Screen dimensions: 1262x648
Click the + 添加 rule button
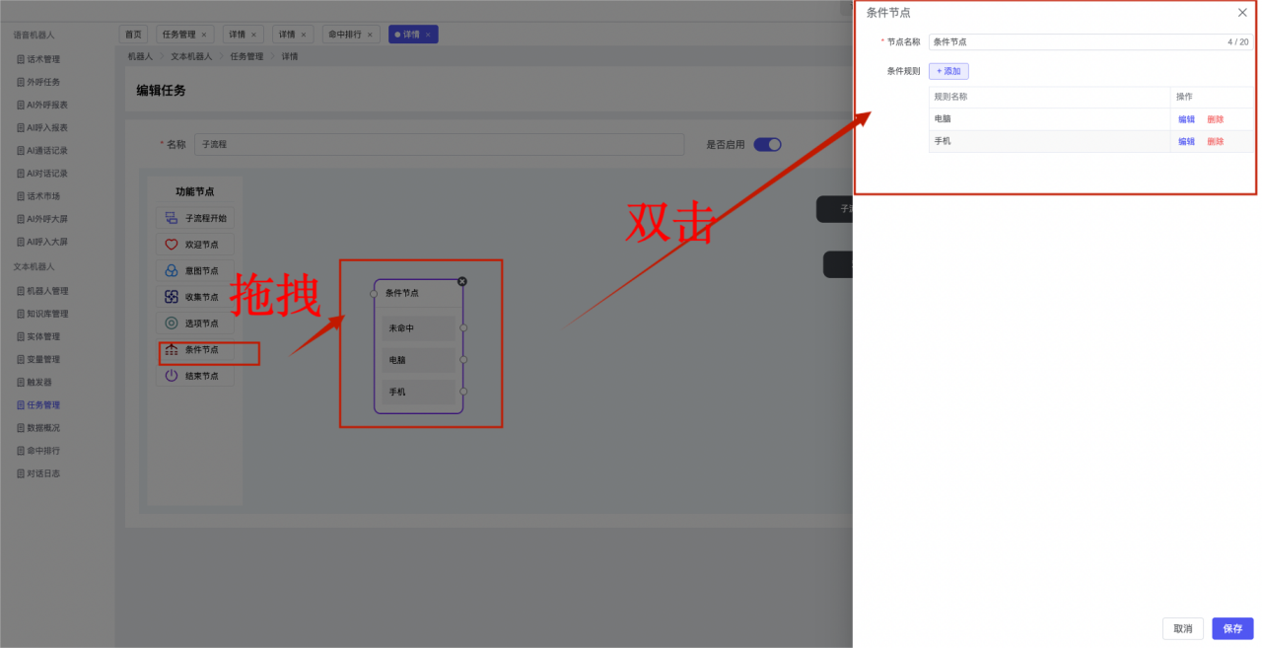coord(948,71)
